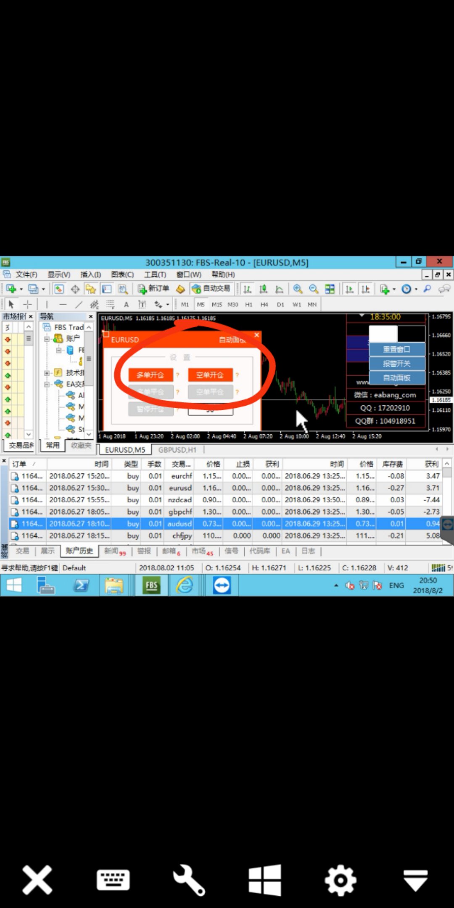454x908 pixels.
Task: Switch to the GBPUSD,H1 chart tab
Action: tap(177, 450)
